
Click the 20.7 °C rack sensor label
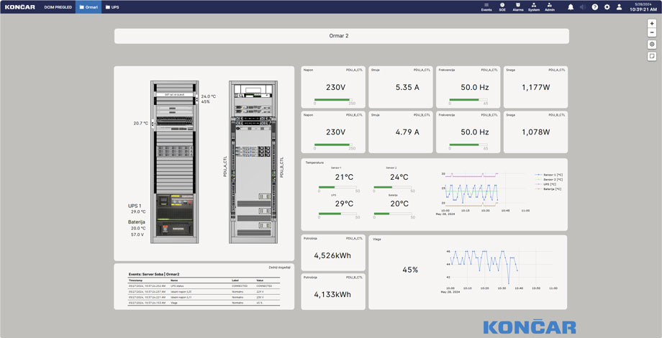point(141,123)
